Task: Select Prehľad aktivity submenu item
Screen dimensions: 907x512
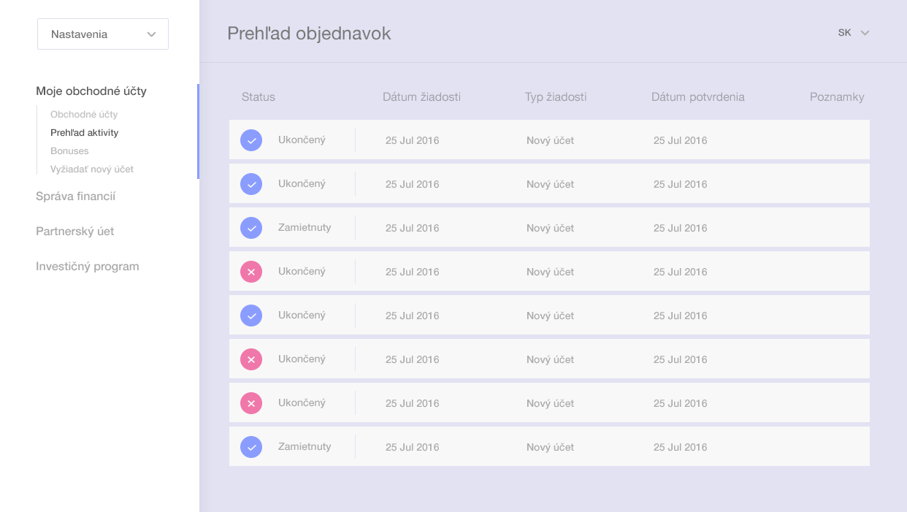Action: pyautogui.click(x=85, y=133)
